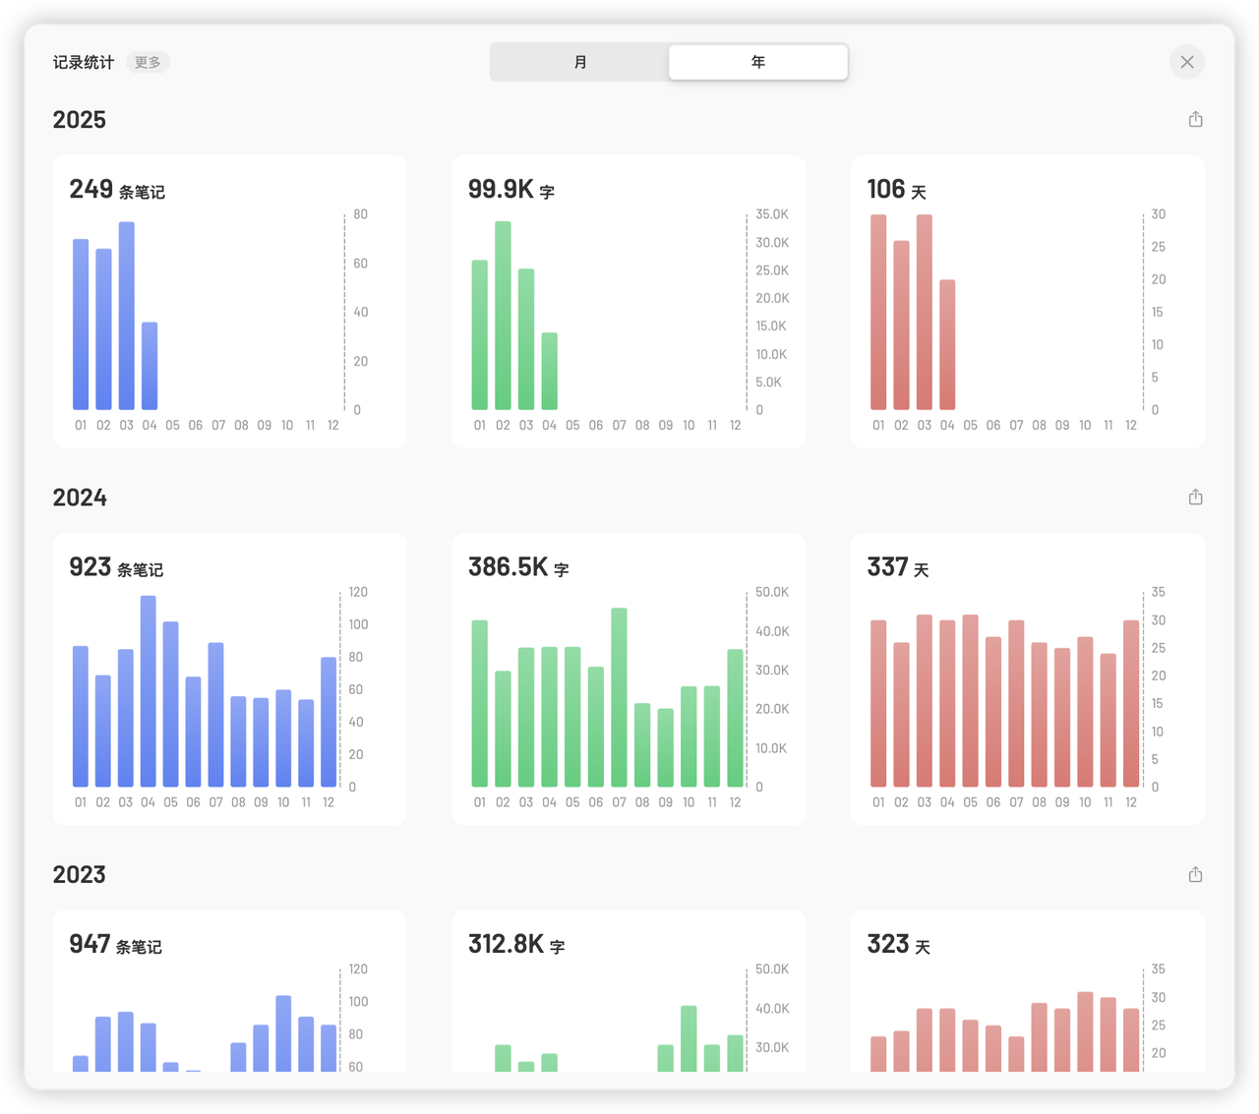Click February bar in 2025 words chart

[503, 316]
